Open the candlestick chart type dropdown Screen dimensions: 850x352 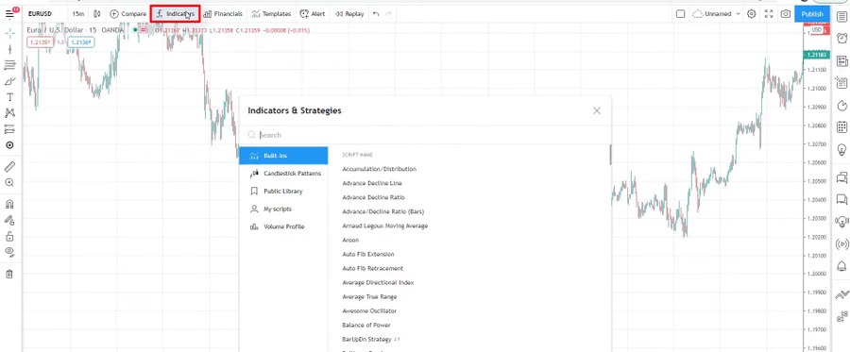coord(97,14)
